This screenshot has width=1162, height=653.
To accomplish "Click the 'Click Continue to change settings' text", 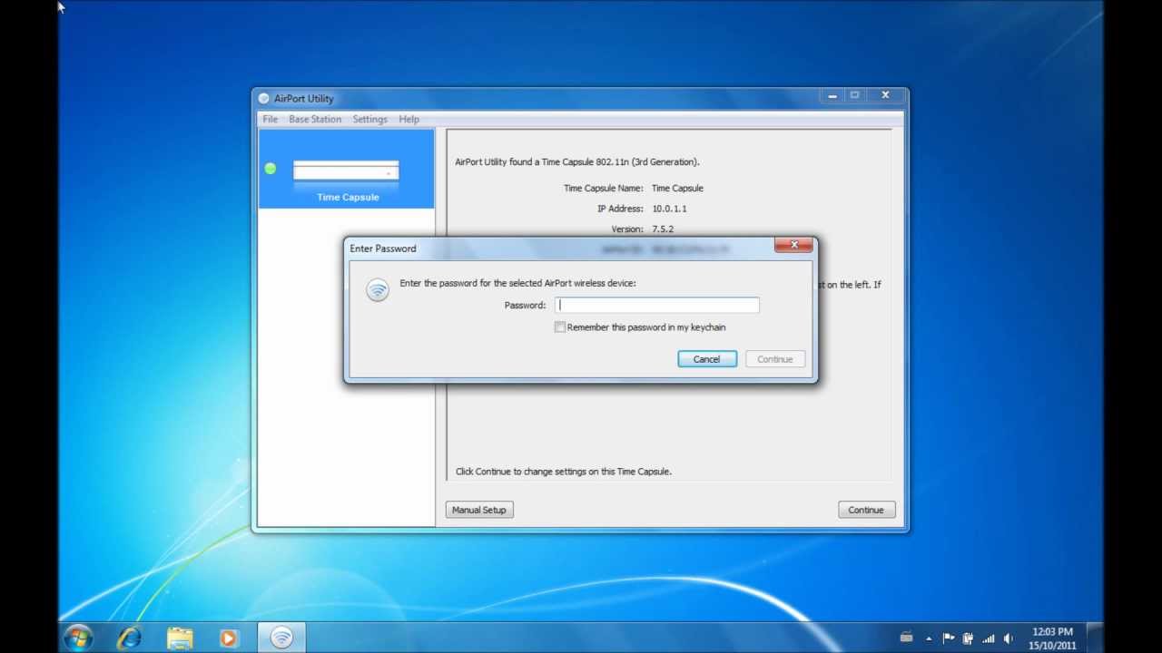I will [564, 472].
